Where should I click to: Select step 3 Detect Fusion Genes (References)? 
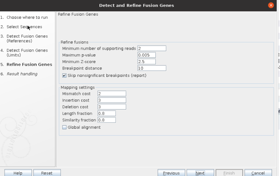coord(27,39)
